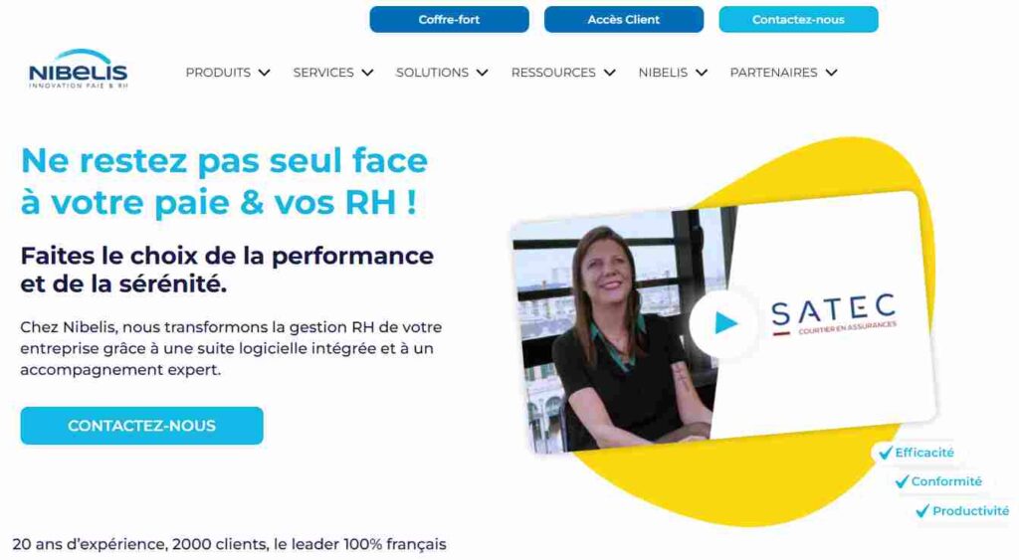The height and width of the screenshot is (560, 1019).
Task: Expand the SERVICES chevron arrow
Action: pyautogui.click(x=367, y=73)
